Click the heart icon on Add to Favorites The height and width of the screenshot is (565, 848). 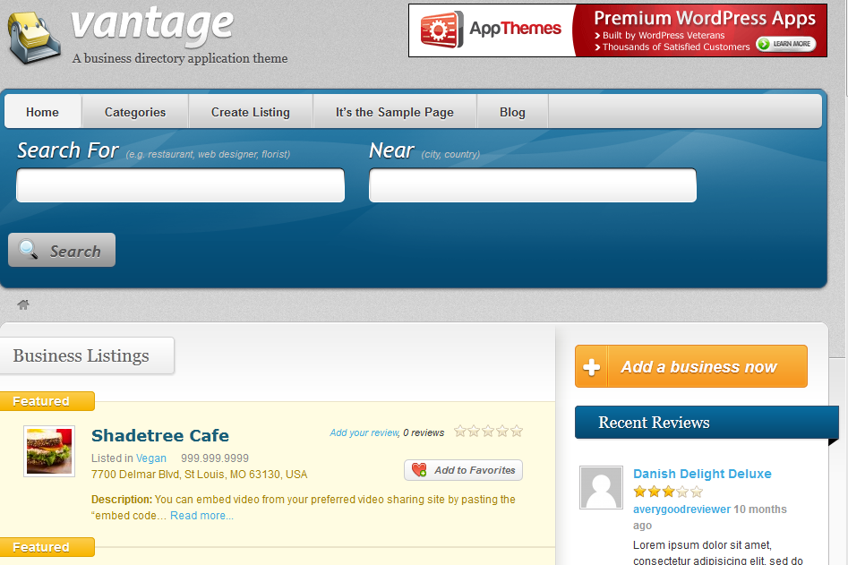click(x=419, y=470)
